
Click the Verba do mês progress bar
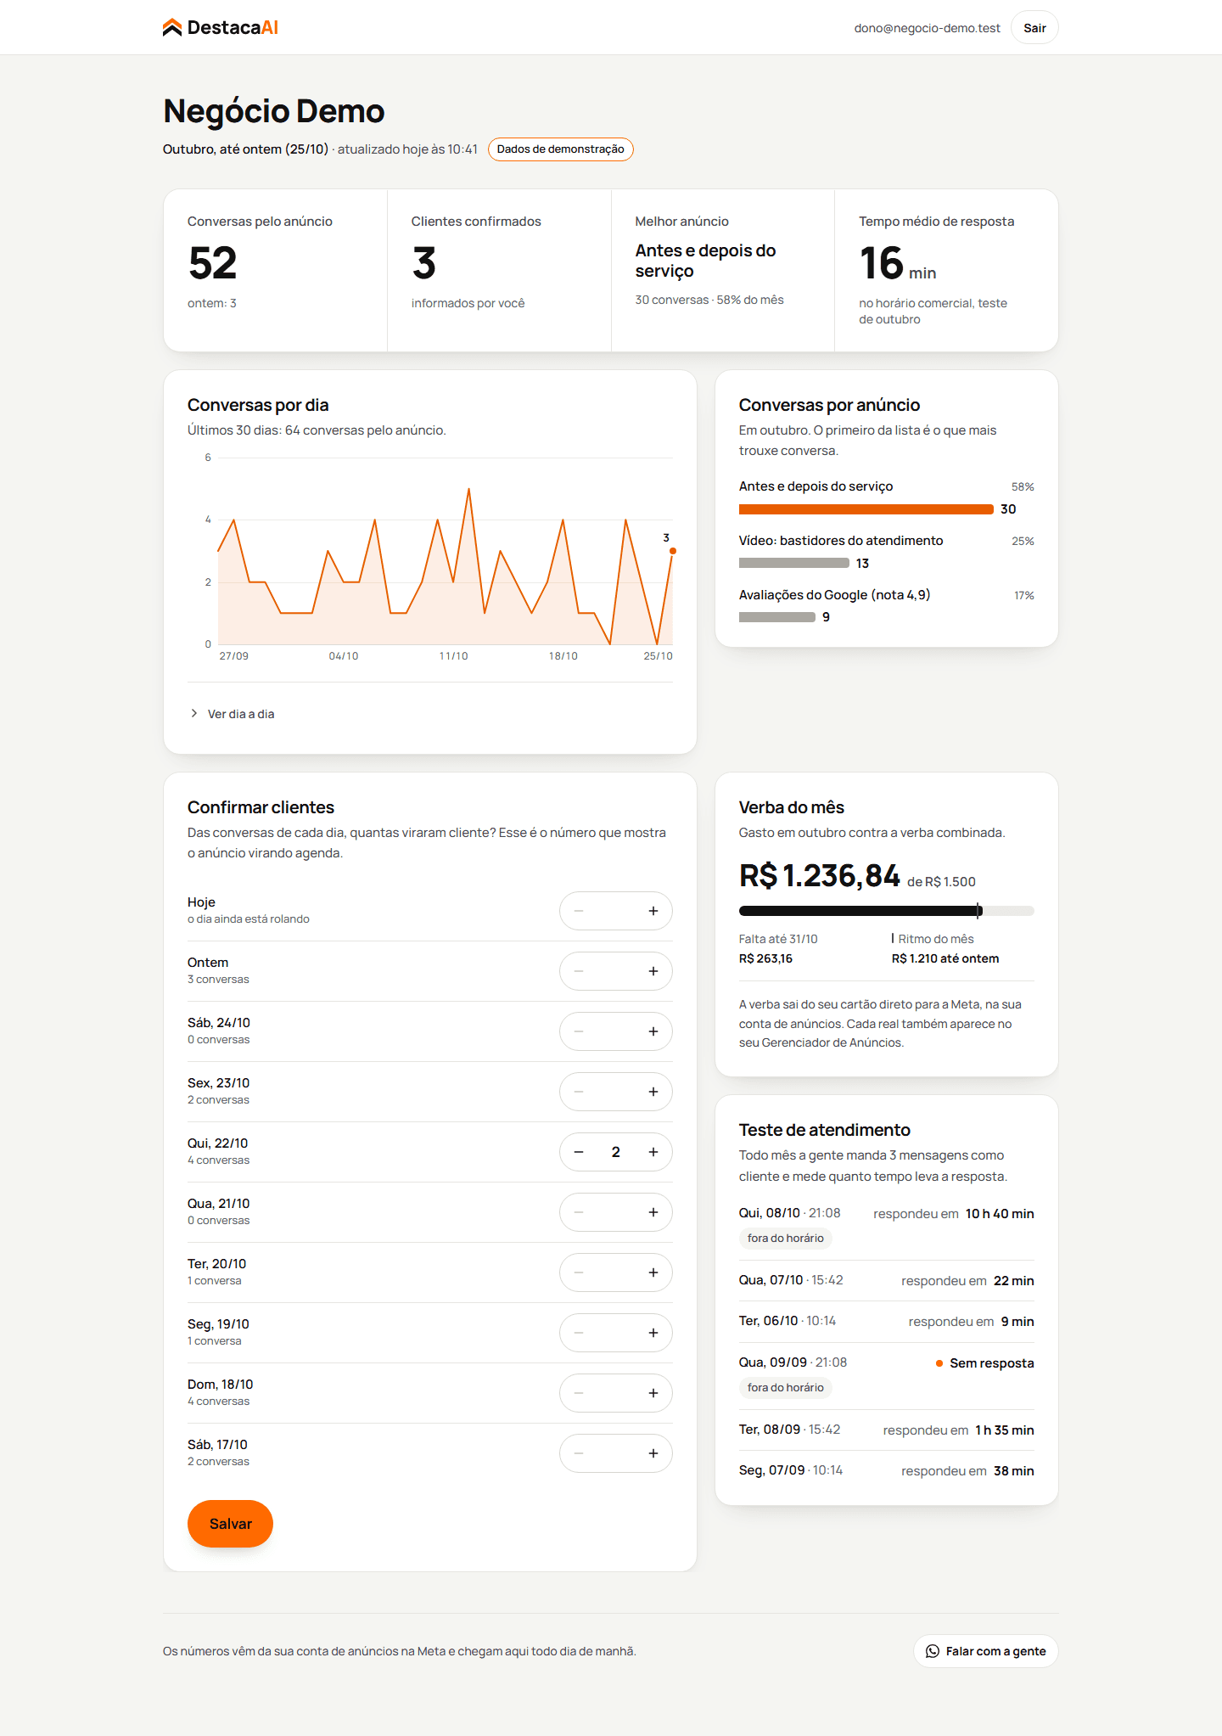(x=886, y=911)
